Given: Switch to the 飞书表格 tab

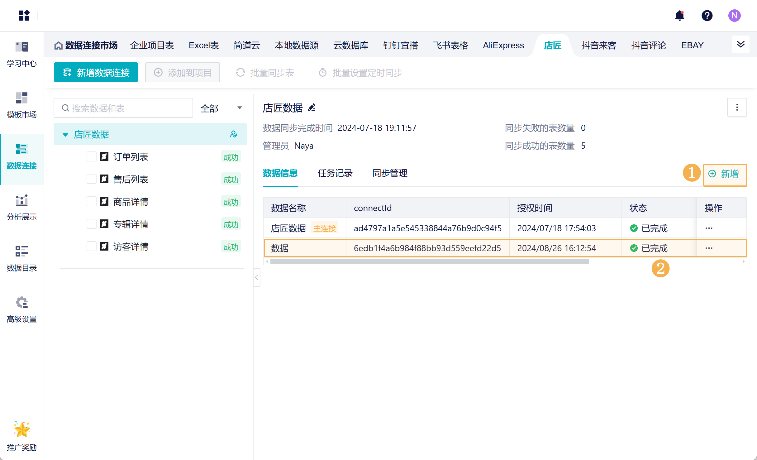Looking at the screenshot, I should (x=450, y=46).
